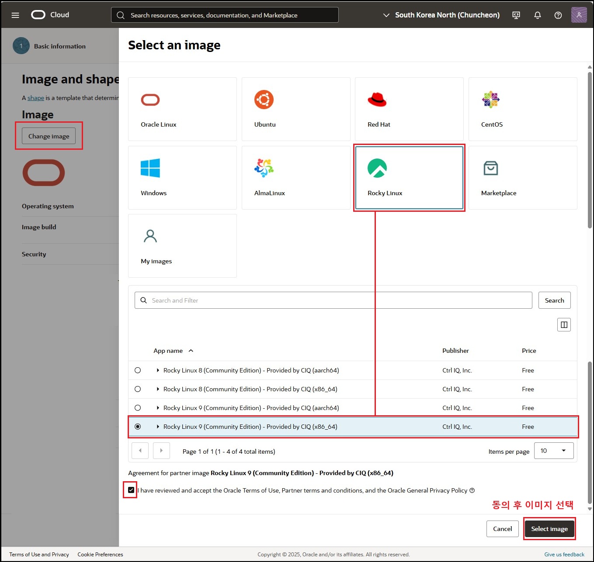Click the Cancel button
Viewport: 594px width, 562px height.
pyautogui.click(x=502, y=529)
